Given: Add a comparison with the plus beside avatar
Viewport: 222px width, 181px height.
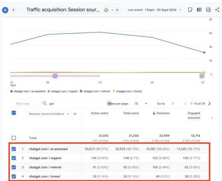Looking at the screenshot, I should click(x=13, y=10).
